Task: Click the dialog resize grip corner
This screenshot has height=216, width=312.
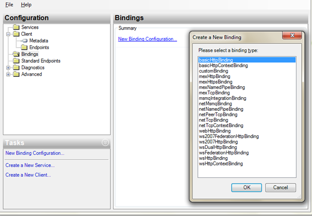Action: pyautogui.click(x=299, y=197)
